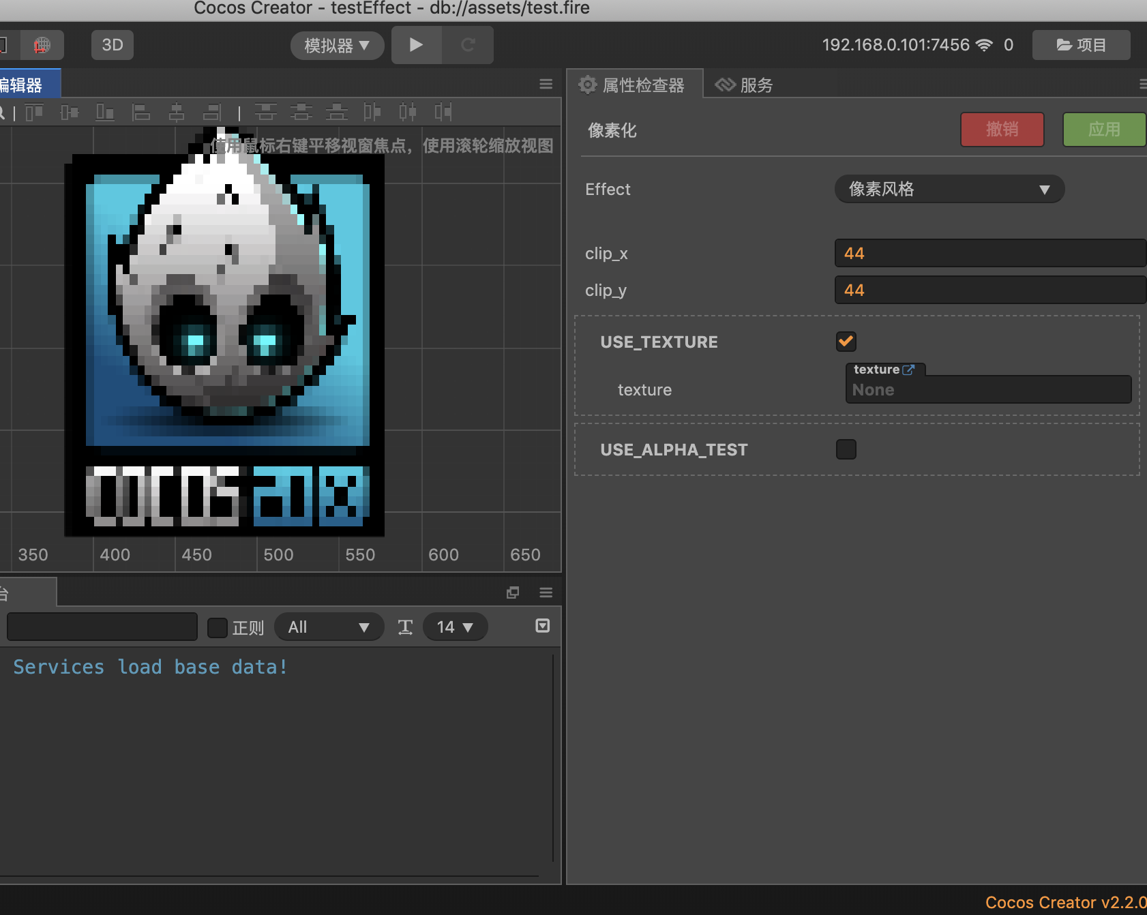Screen dimensions: 1147x915
Task: Align selected nodes to bottom
Action: 105,112
